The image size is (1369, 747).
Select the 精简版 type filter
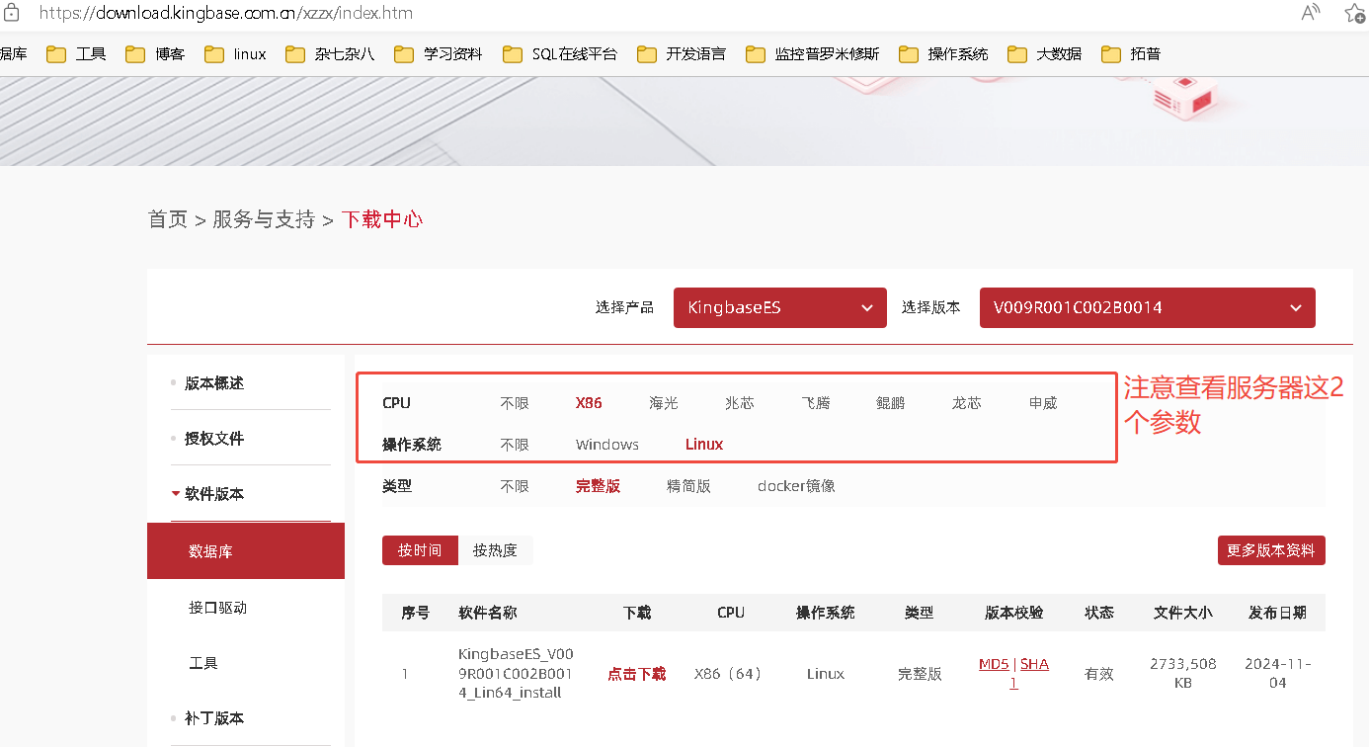point(688,486)
